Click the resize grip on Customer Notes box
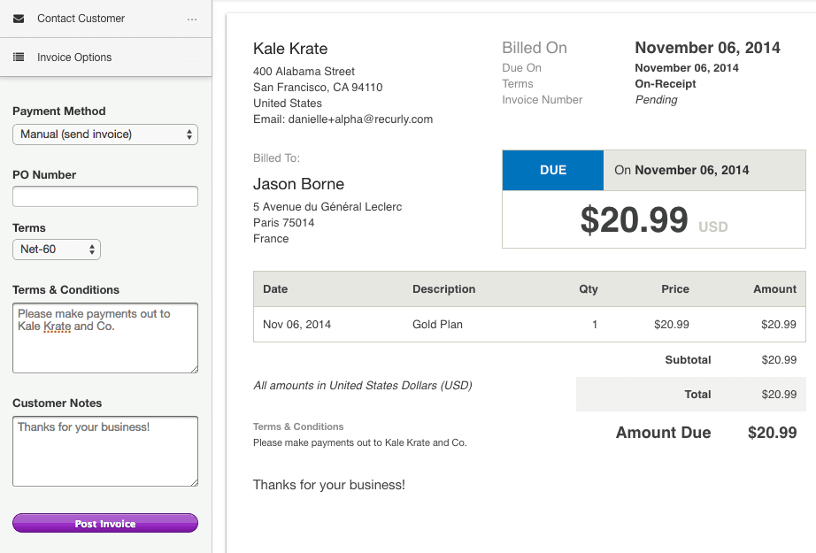The height and width of the screenshot is (553, 816). tap(193, 483)
